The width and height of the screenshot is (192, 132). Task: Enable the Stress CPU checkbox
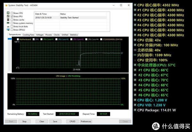tap(12, 13)
